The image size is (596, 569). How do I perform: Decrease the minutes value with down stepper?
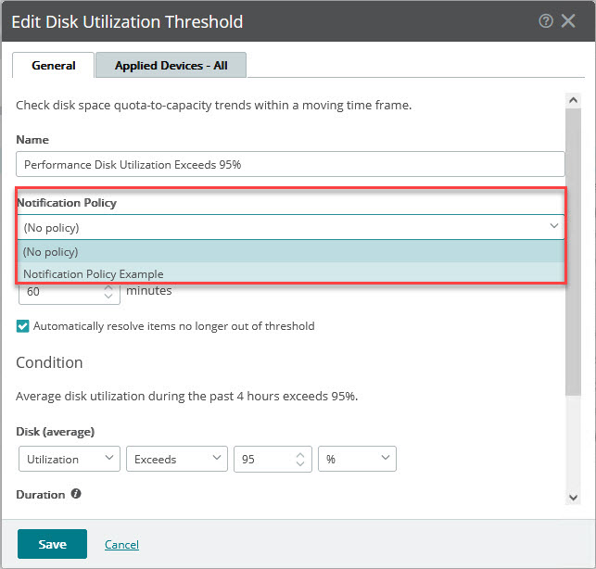coord(108,296)
